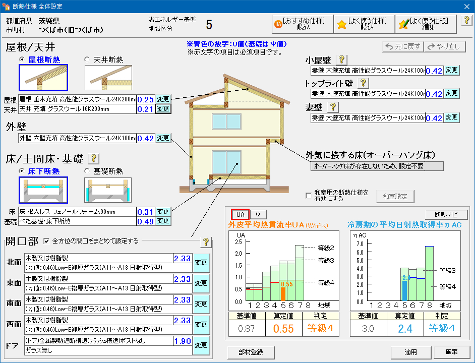Uncheck 全方位の開口をまとめて設定する checkbox
Image resolution: width=475 pixels, height=363 pixels.
[x=47, y=241]
